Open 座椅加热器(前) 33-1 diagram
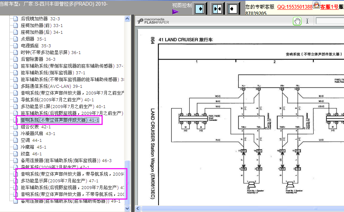Image resolution: width=344 pixels, height=212 pixels. tap(42, 26)
